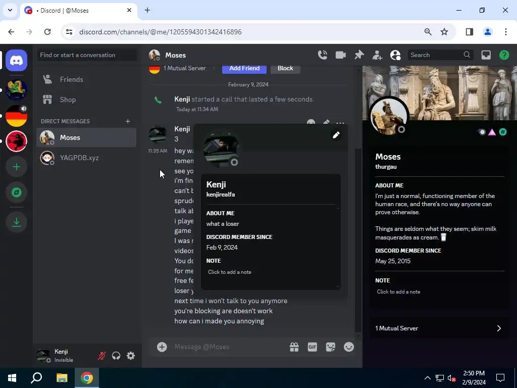Toggle the microphone mute
The height and width of the screenshot is (388, 517).
[x=101, y=356]
